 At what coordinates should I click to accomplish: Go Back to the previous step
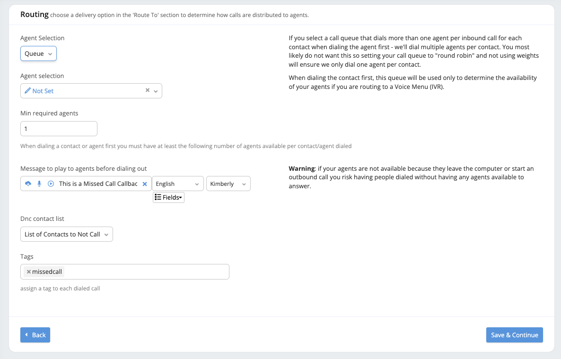pos(35,335)
